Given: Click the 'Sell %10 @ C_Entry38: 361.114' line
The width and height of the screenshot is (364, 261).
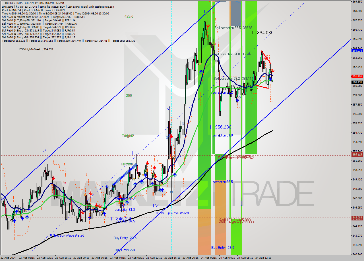Looking at the screenshot, I should click(x=38, y=20).
